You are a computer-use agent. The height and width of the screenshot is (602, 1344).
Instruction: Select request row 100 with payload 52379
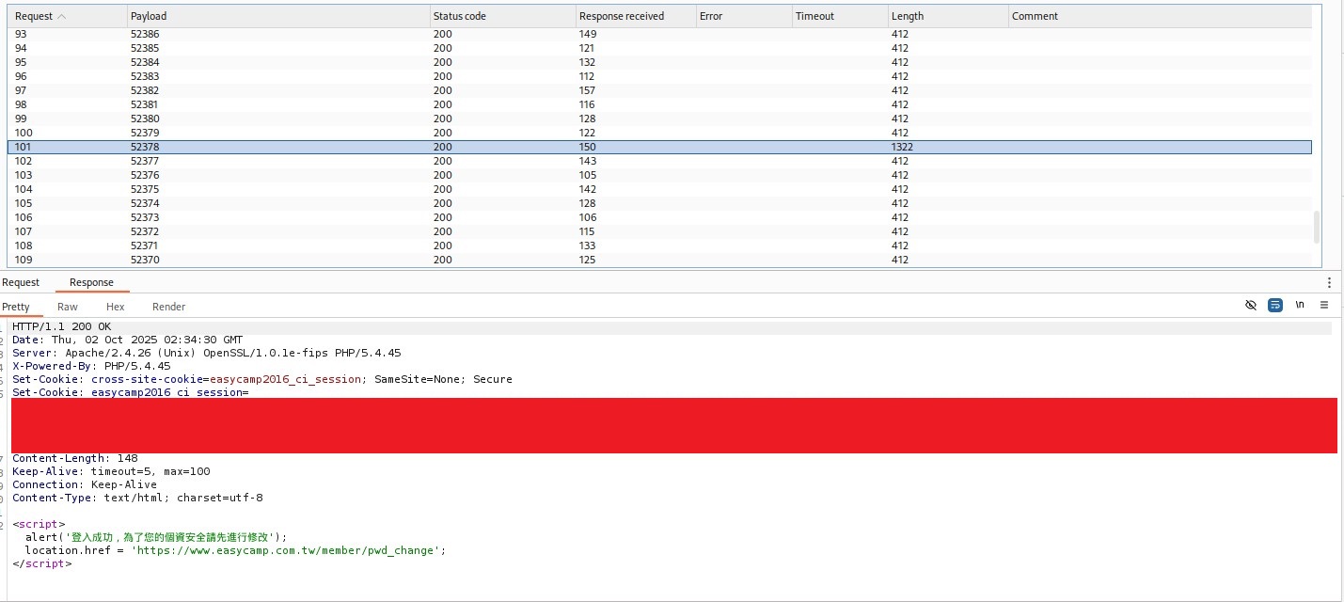tap(659, 133)
